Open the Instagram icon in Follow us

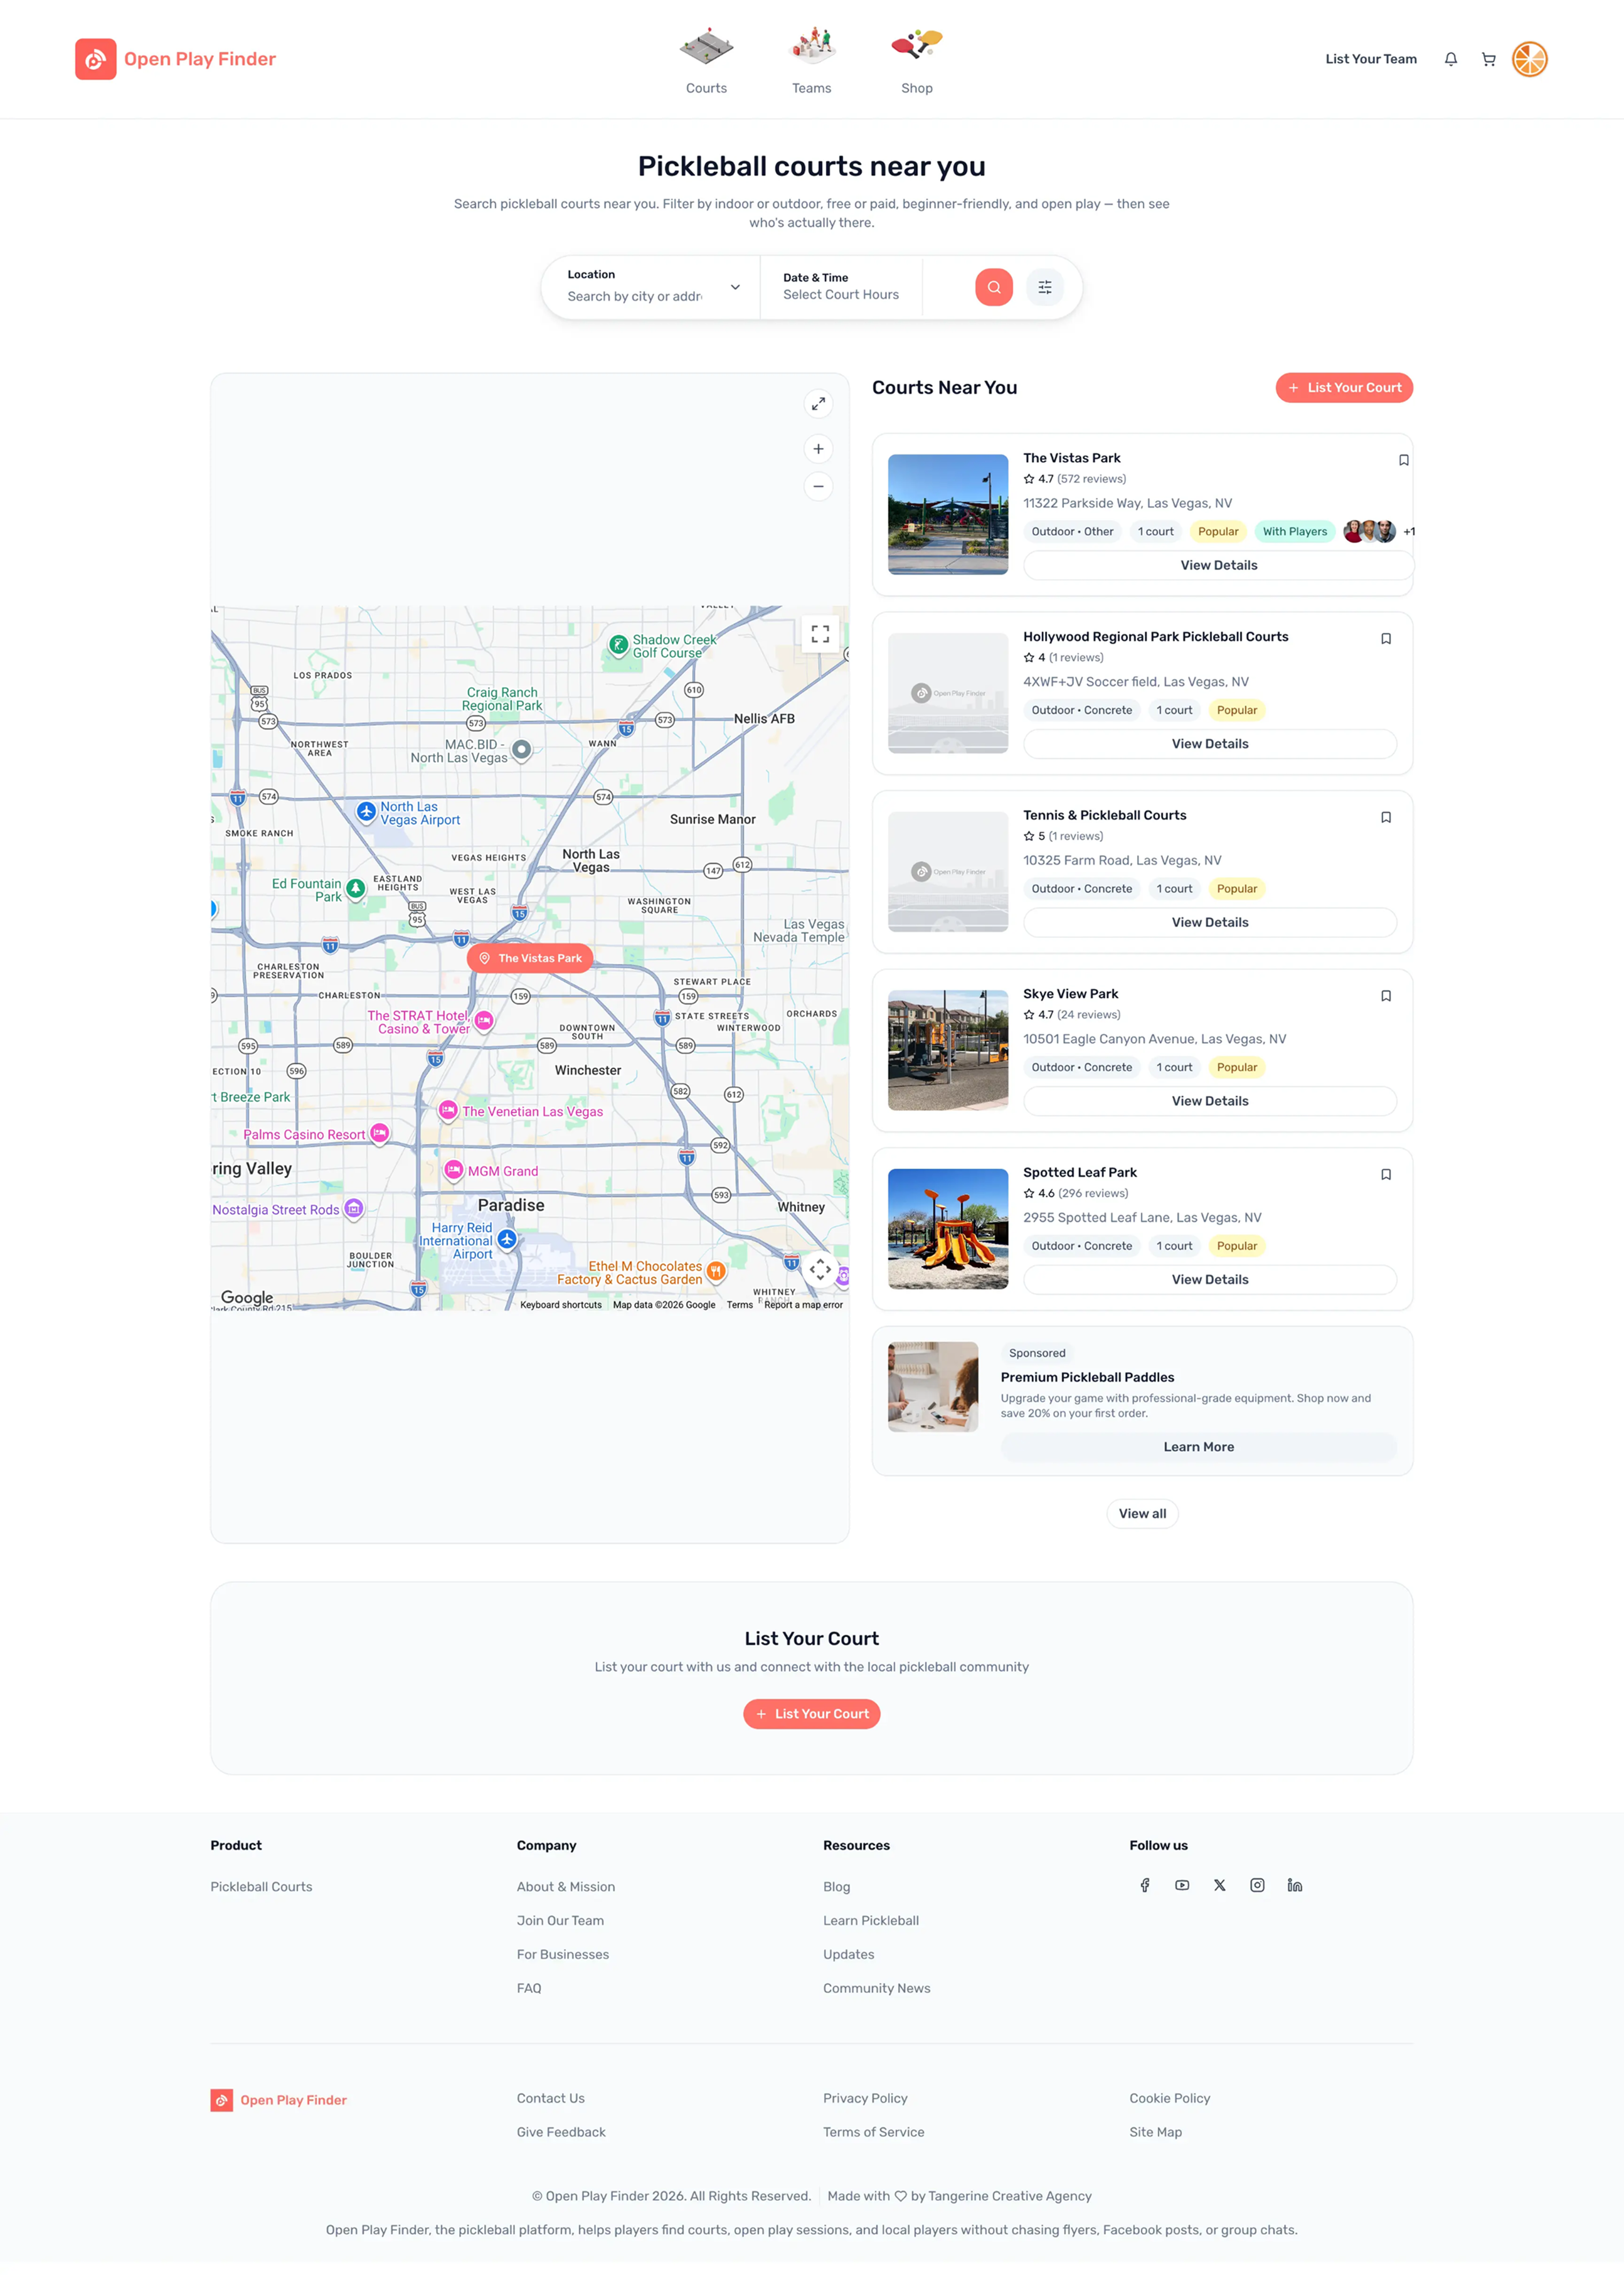[1257, 1885]
